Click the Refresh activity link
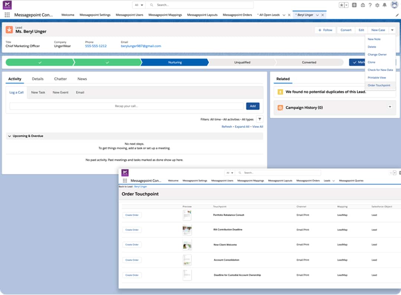The height and width of the screenshot is (295, 401). tap(226, 127)
